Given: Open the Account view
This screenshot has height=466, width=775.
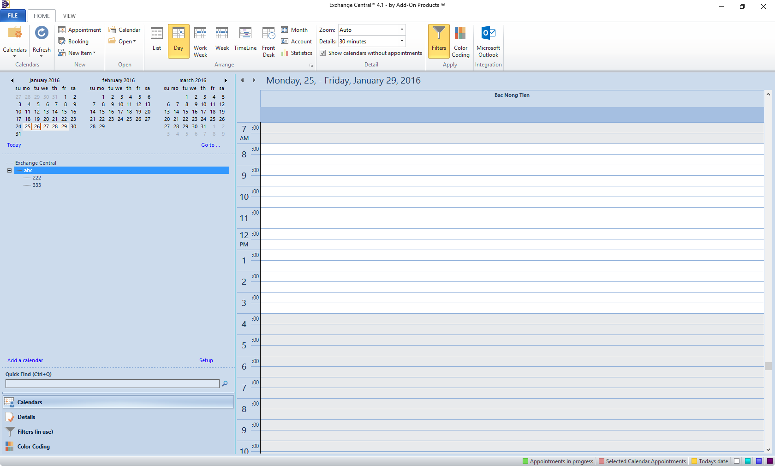Looking at the screenshot, I should click(297, 42).
